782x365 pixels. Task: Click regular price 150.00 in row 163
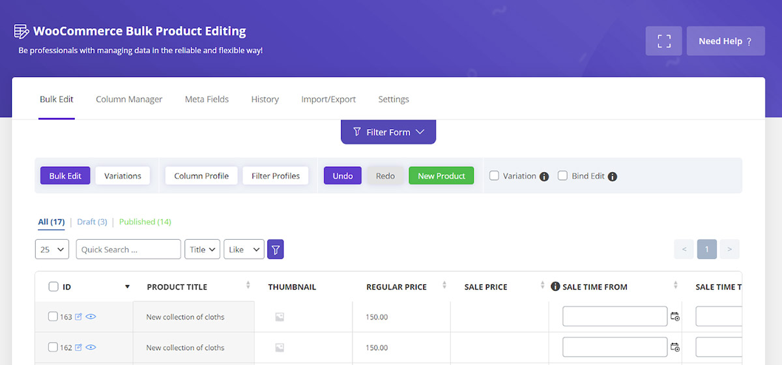point(377,317)
